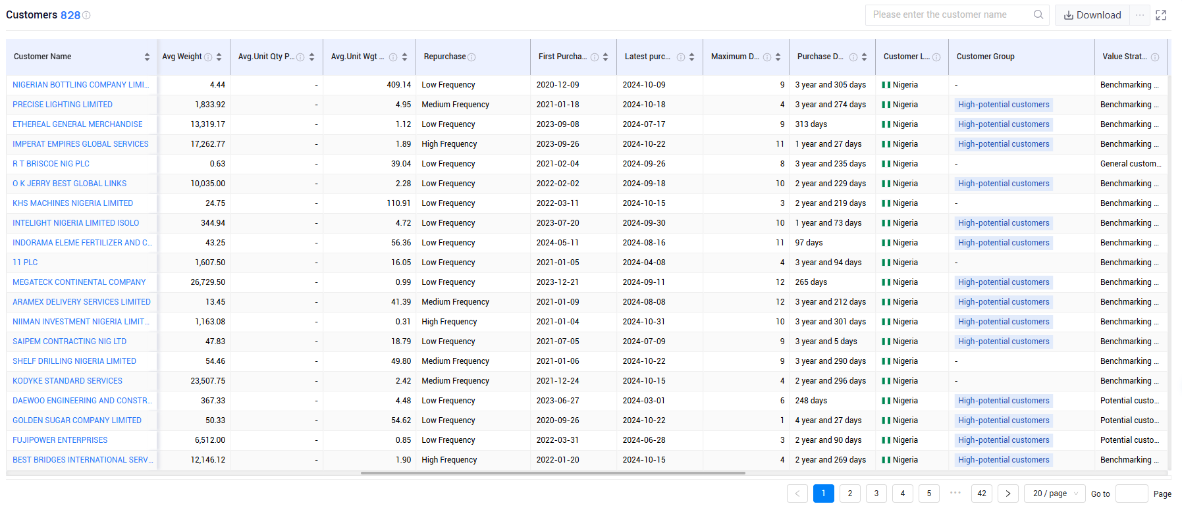The height and width of the screenshot is (506, 1182).
Task: Open KODYKE STANDARD SERVICES link
Action: pyautogui.click(x=67, y=381)
